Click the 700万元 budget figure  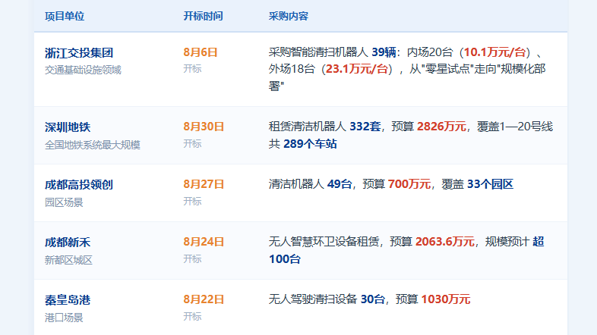click(x=409, y=184)
